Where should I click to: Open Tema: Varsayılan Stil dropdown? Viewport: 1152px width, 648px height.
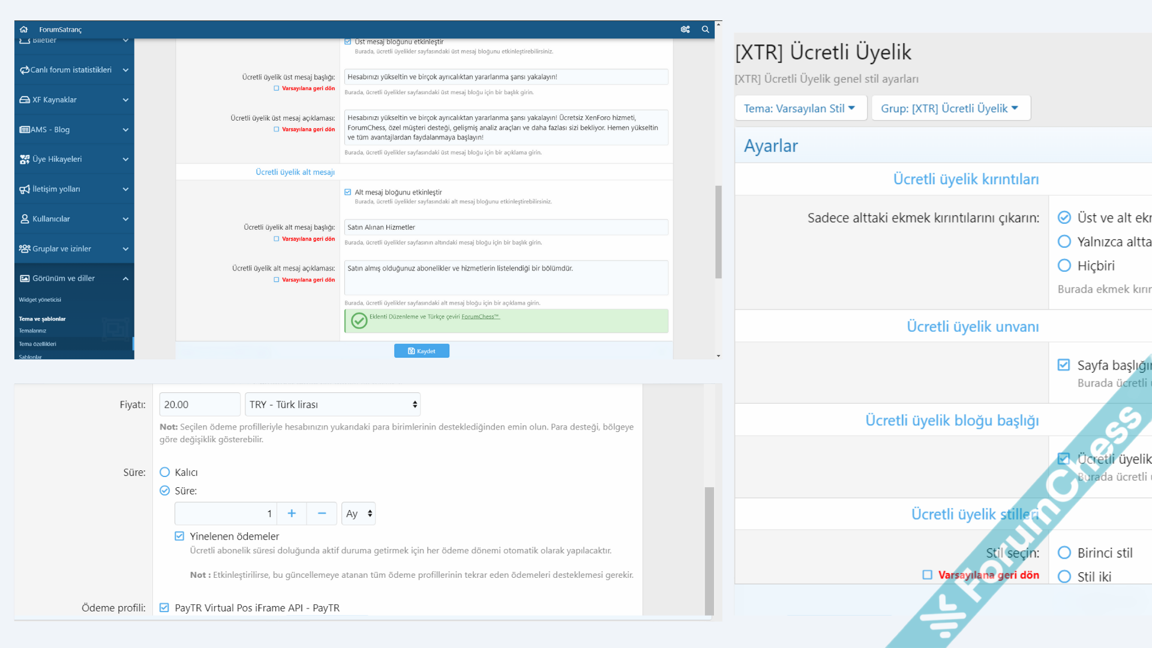click(800, 109)
